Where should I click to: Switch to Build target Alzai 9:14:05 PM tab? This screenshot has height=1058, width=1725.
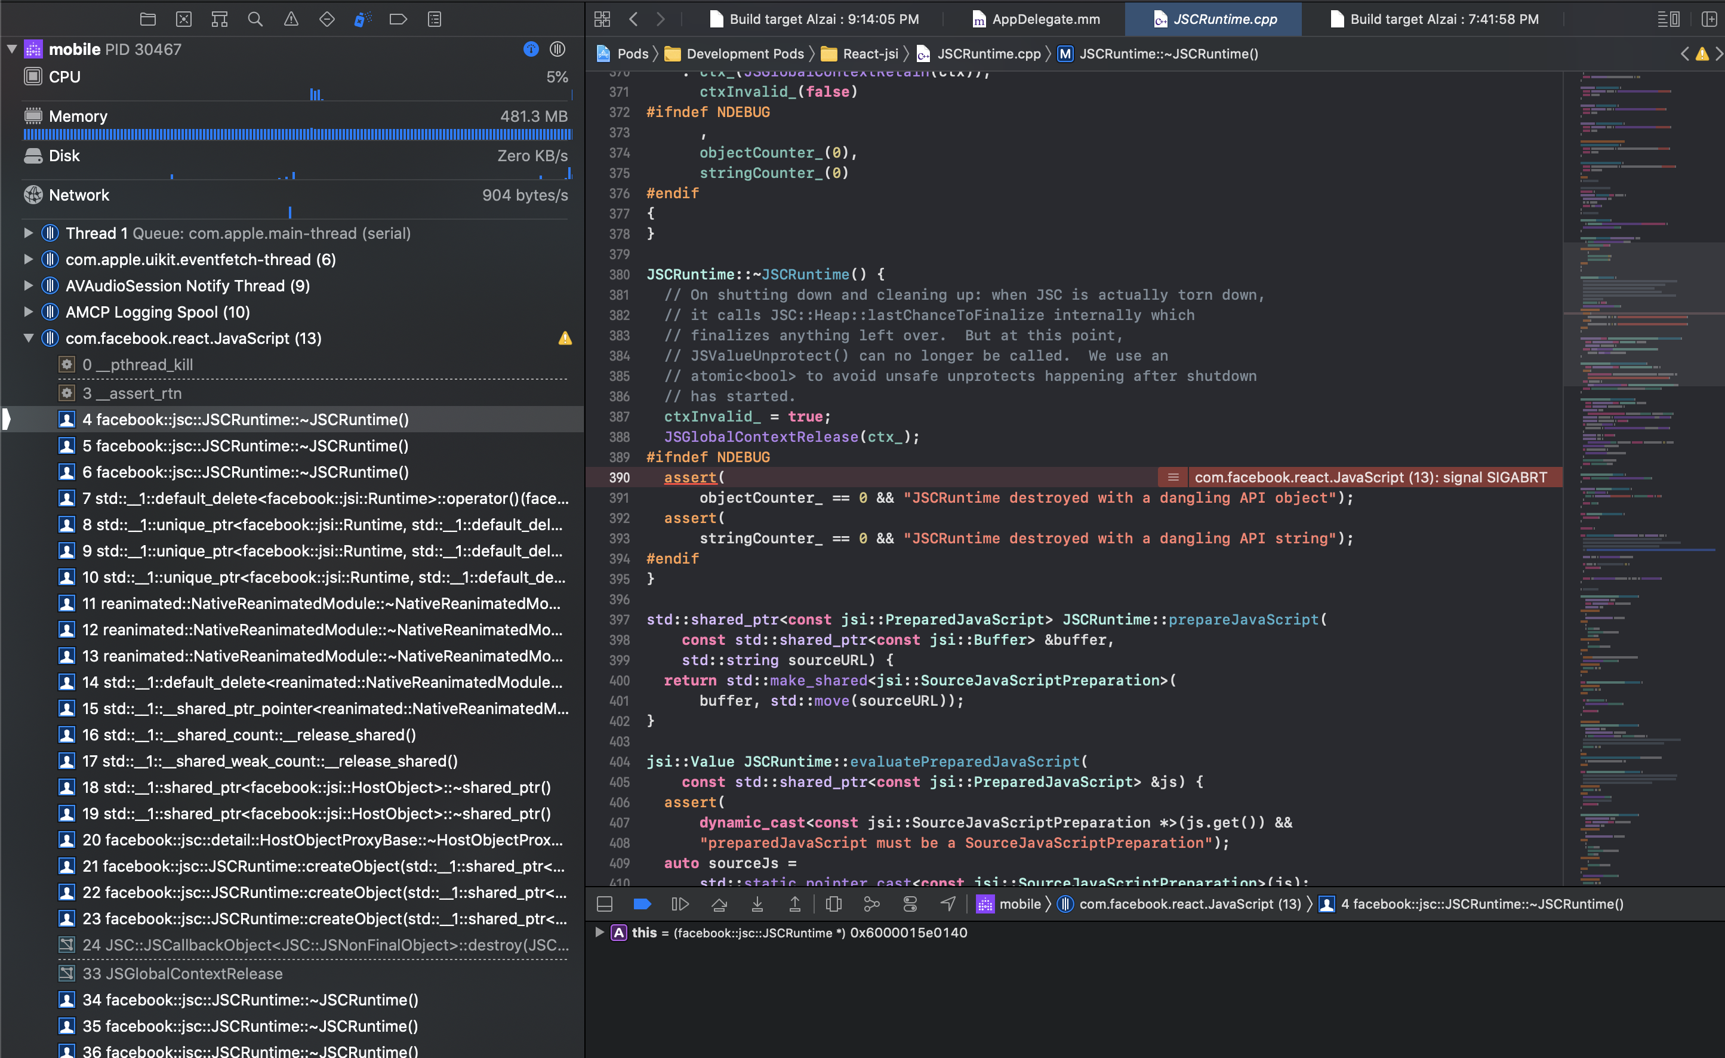(x=814, y=19)
